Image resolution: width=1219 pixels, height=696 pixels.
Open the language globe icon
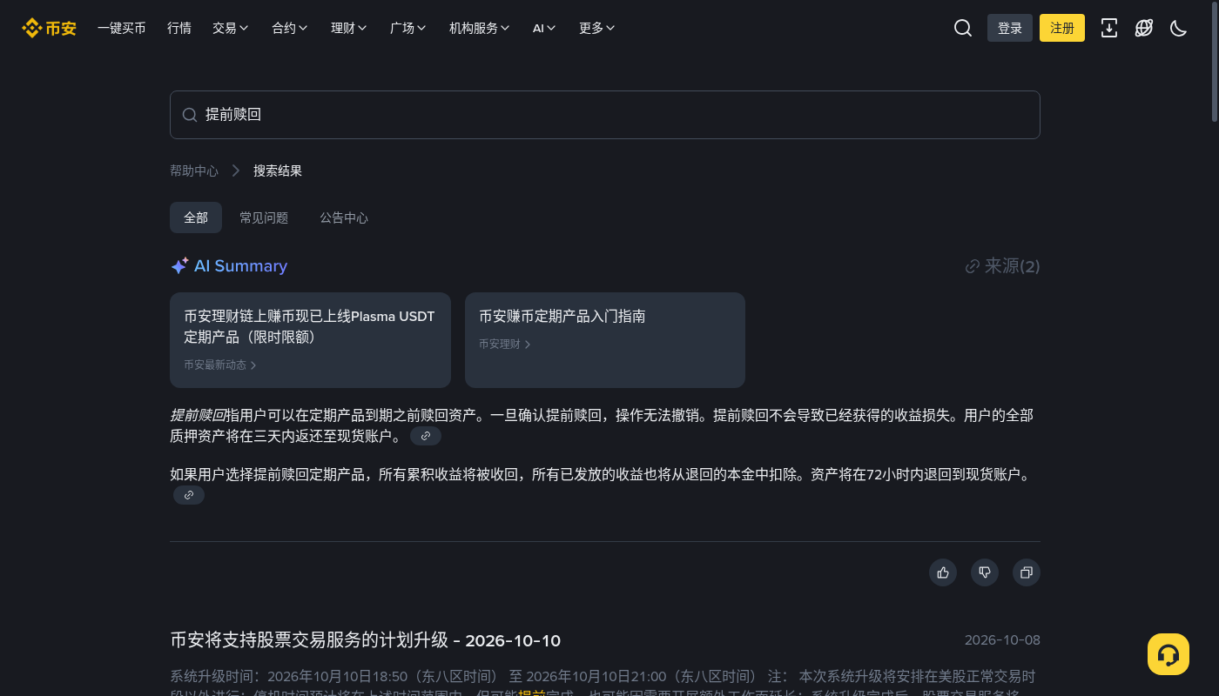pos(1144,28)
